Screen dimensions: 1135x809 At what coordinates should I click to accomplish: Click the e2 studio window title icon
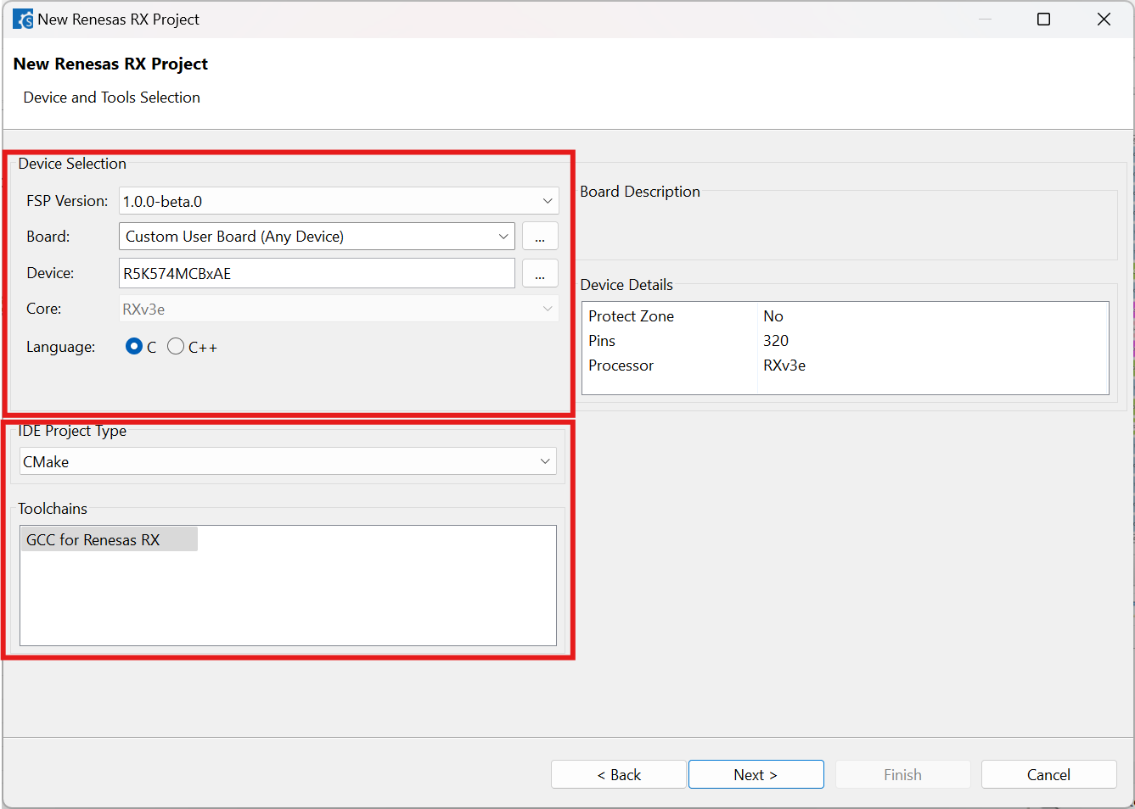pos(23,19)
